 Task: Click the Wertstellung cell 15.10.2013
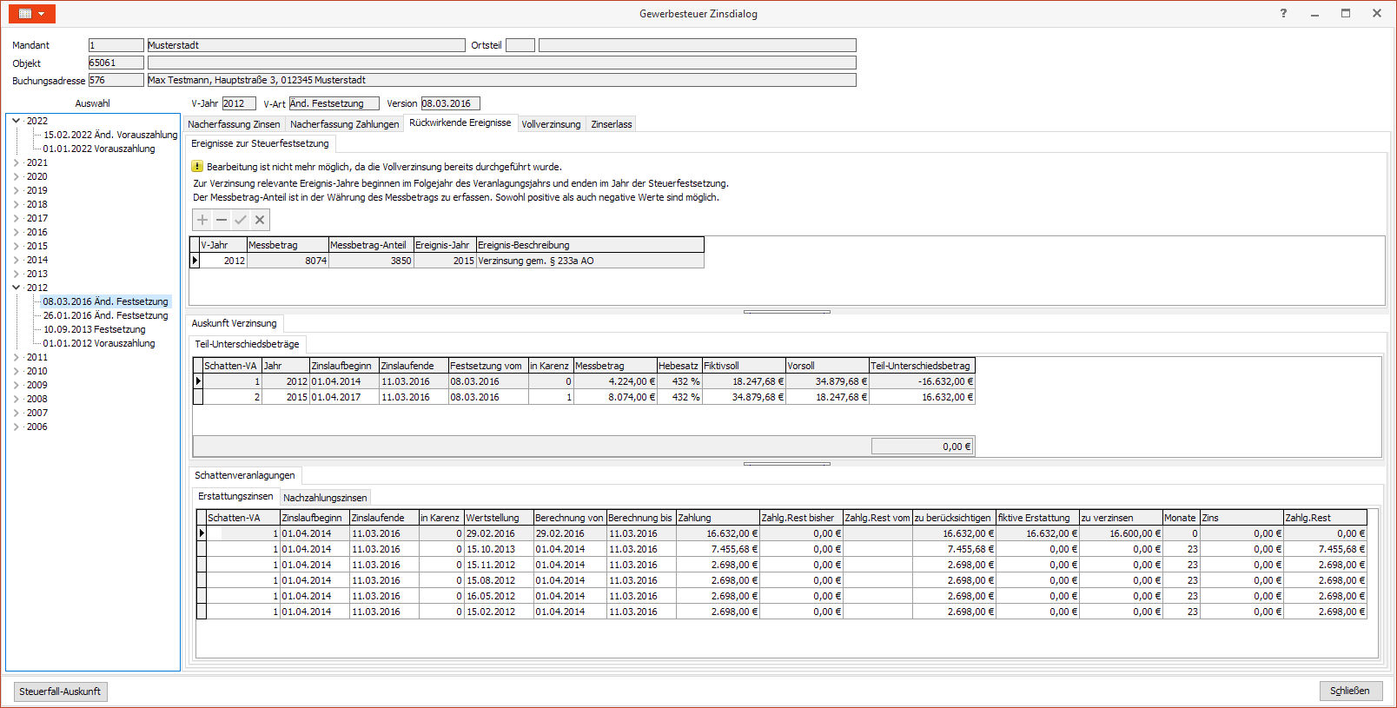point(499,549)
